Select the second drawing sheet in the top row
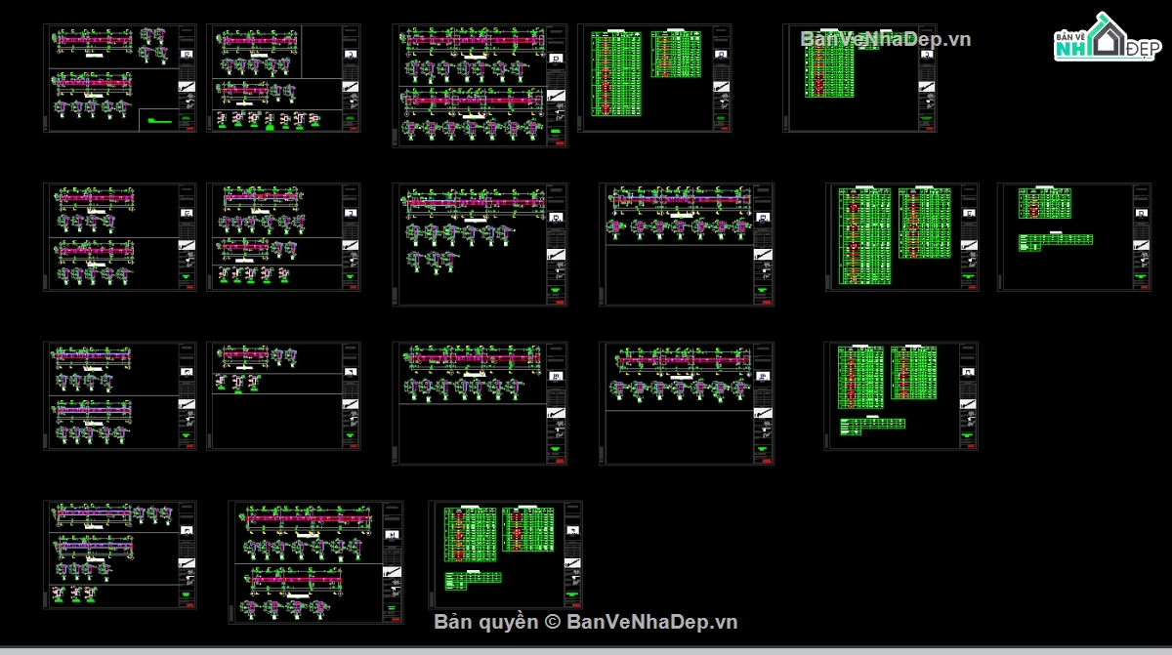1172x655 pixels. point(284,78)
